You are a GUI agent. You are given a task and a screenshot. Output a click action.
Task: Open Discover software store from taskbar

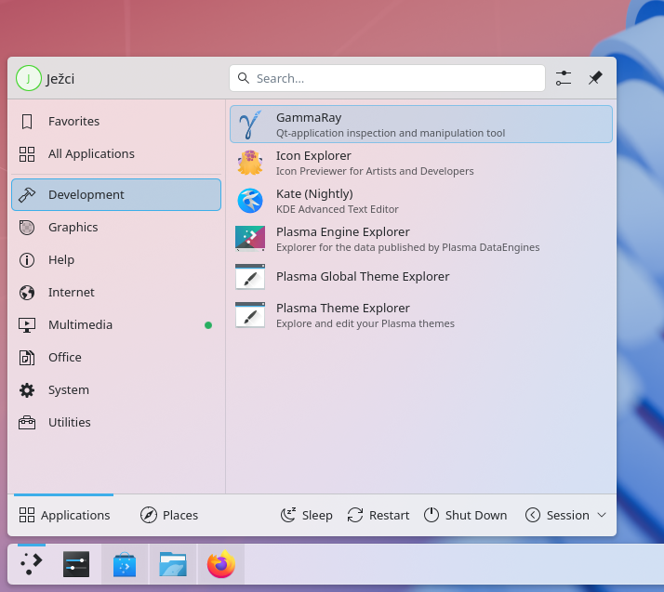pyautogui.click(x=125, y=564)
